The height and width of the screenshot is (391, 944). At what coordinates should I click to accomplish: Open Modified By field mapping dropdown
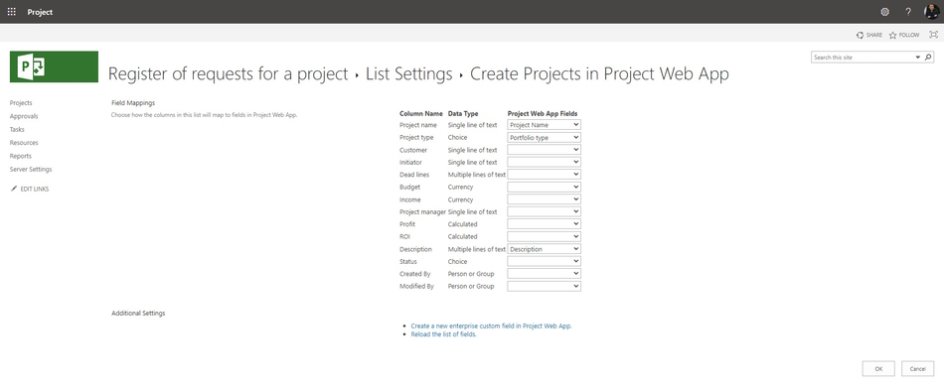pos(544,287)
